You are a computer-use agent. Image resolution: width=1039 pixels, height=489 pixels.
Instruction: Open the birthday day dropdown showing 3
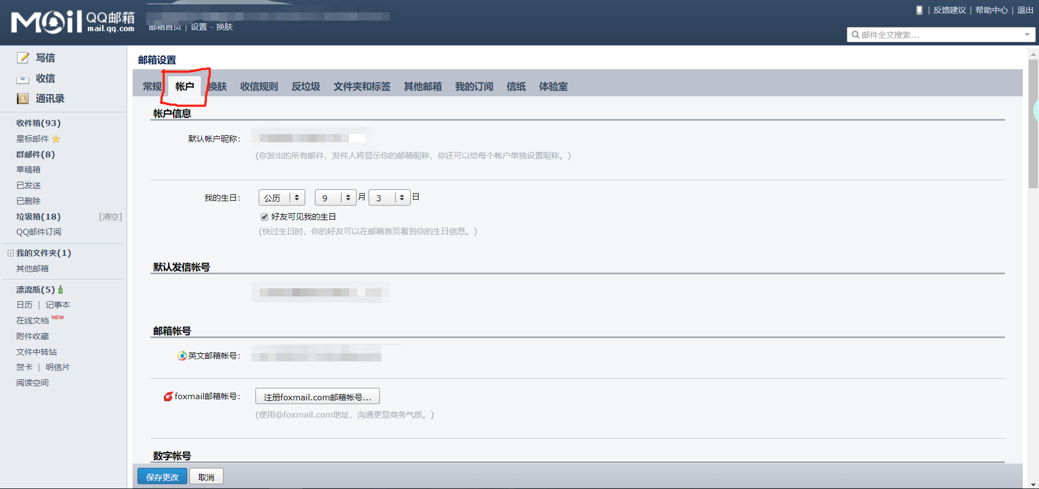[x=390, y=197]
